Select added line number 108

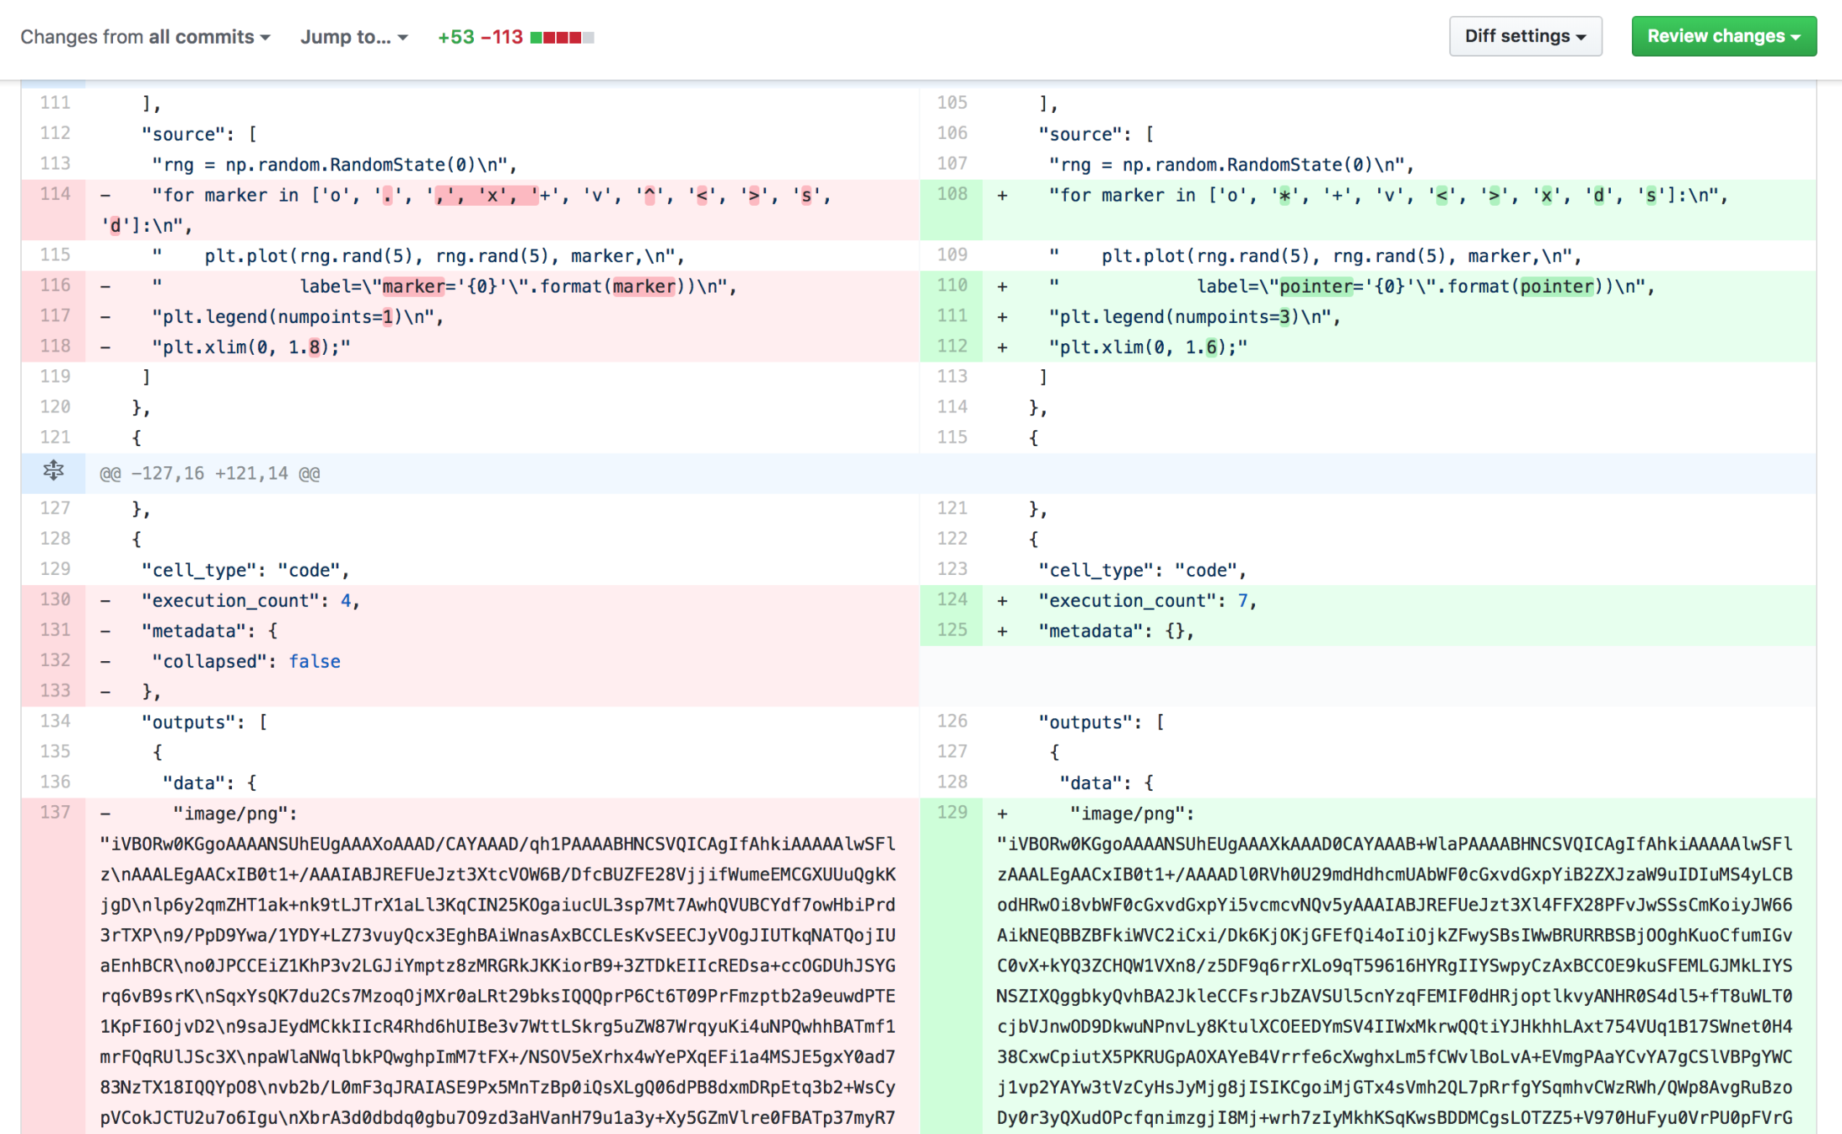click(952, 194)
